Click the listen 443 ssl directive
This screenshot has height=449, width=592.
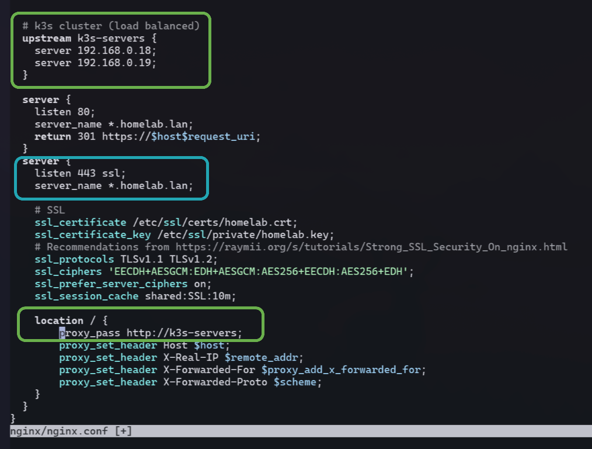click(x=74, y=173)
